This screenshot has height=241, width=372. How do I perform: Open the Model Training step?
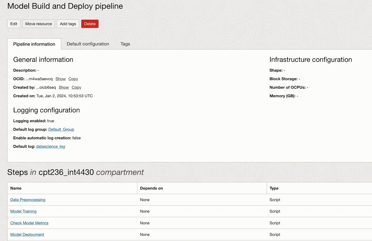click(23, 211)
